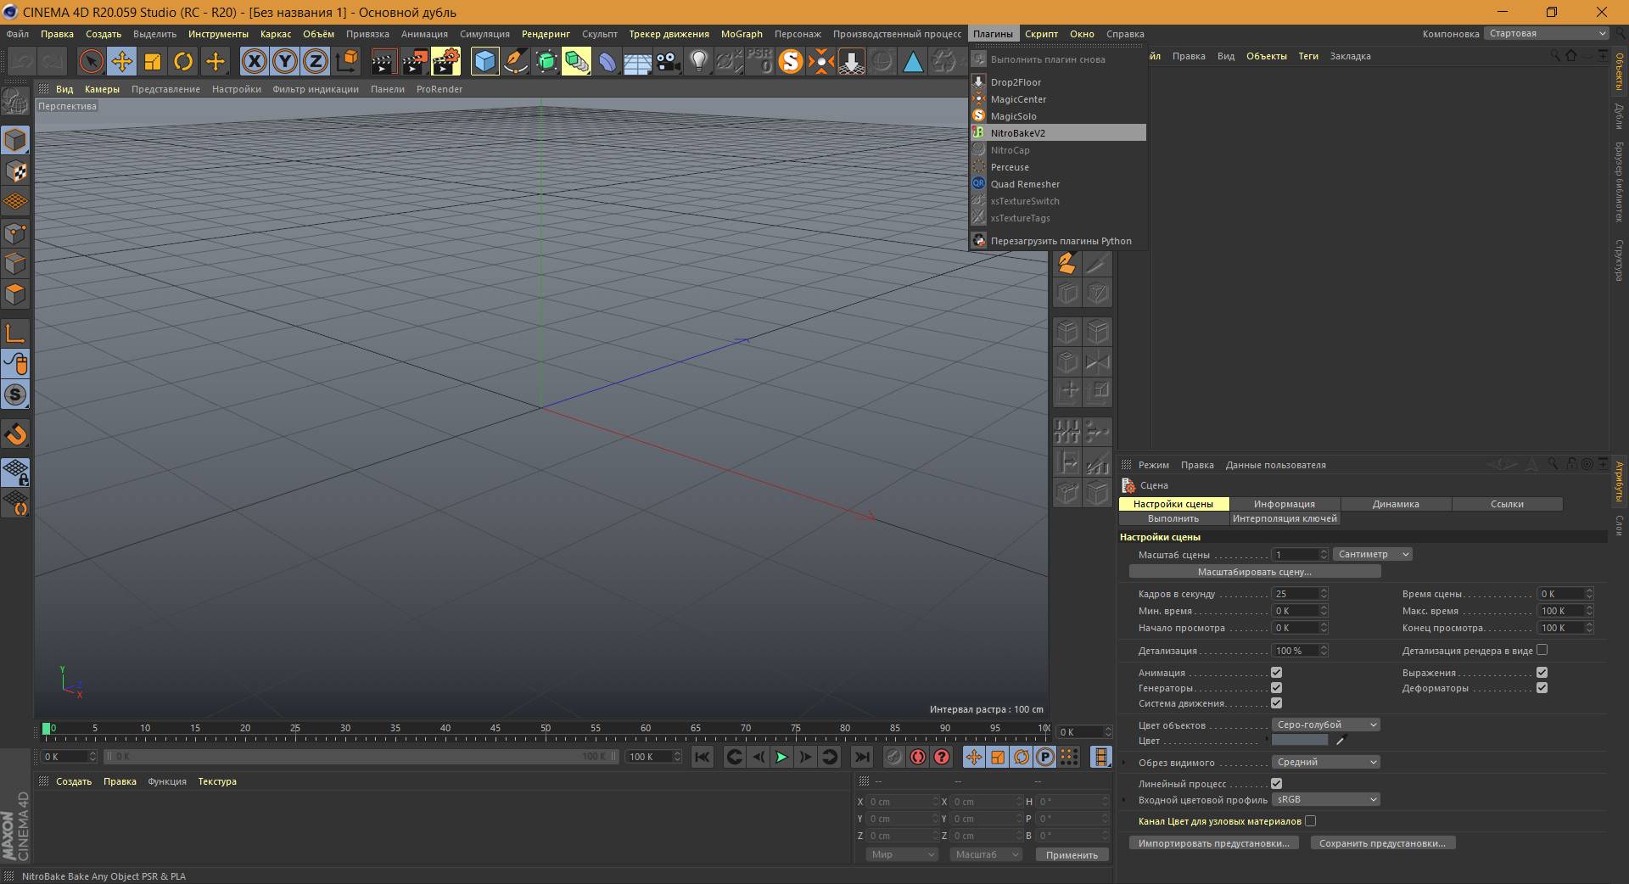
Task: Toggle Z axis lock
Action: [x=316, y=61]
